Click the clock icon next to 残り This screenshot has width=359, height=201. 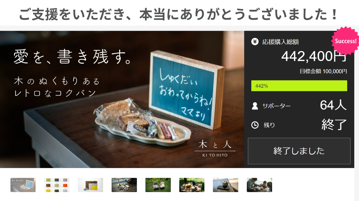pyautogui.click(x=255, y=125)
